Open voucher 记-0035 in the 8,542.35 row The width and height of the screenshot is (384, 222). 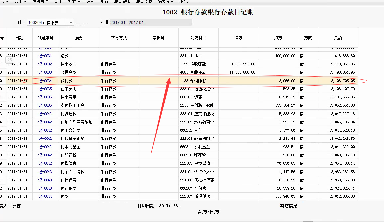pyautogui.click(x=45, y=97)
